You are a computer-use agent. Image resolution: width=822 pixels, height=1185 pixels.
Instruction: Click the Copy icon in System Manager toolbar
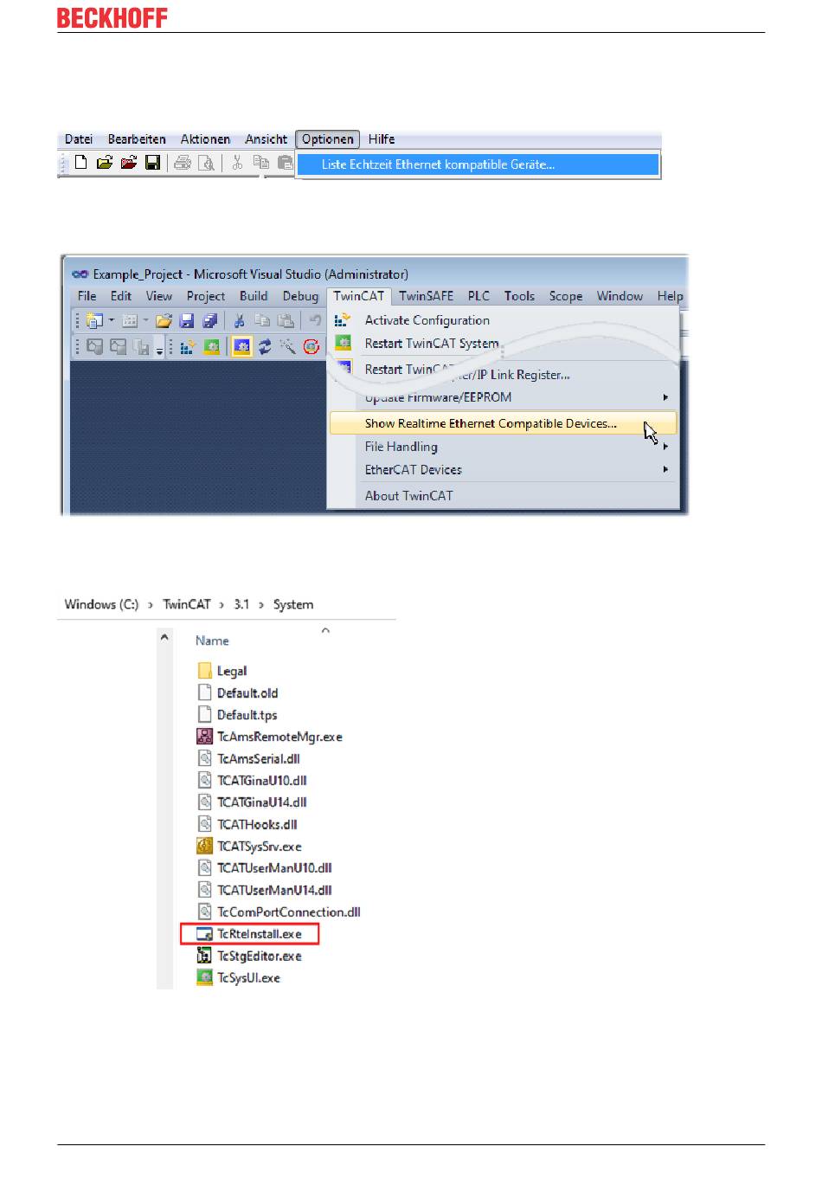(260, 163)
